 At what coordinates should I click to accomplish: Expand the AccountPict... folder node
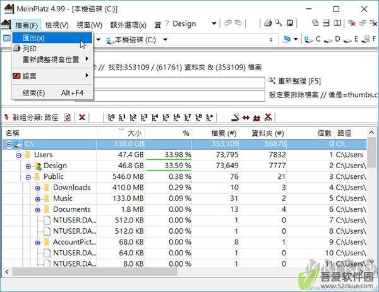point(37,243)
